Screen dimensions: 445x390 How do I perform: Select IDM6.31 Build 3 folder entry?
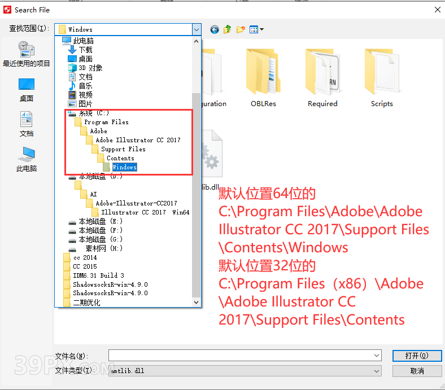point(94,275)
